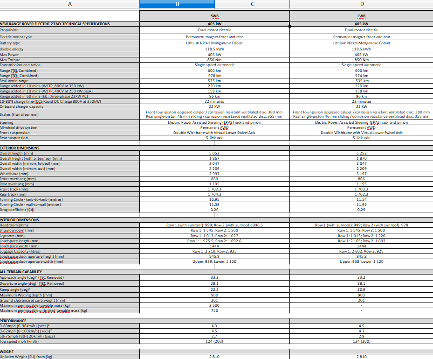Select column C header
Image resolution: width=433 pixels, height=359 pixels.
click(x=252, y=4)
